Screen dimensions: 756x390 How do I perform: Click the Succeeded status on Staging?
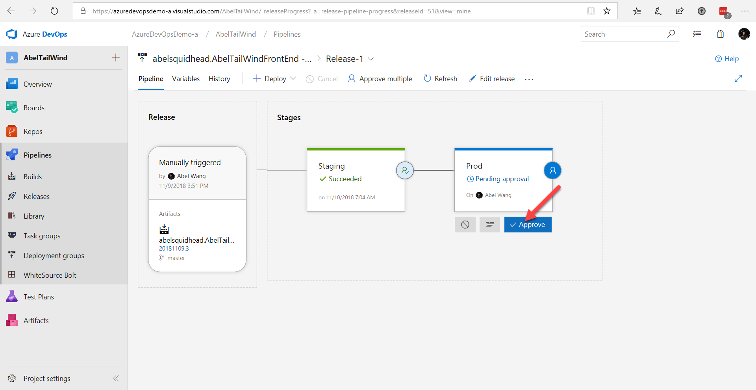pyautogui.click(x=340, y=178)
